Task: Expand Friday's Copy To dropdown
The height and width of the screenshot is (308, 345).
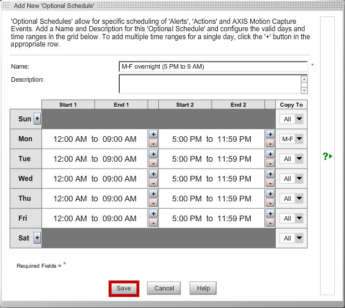Action: tap(292, 218)
